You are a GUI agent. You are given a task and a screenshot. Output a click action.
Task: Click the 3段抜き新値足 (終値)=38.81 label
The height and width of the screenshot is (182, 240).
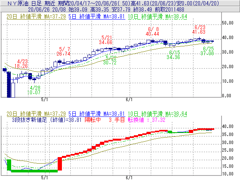point(47,120)
